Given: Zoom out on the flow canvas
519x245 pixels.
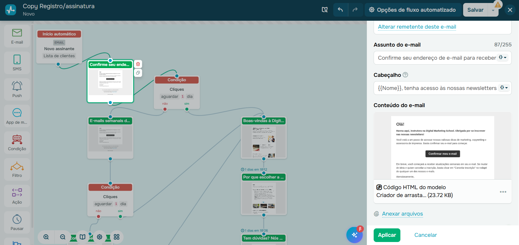Looking at the screenshot, I should (x=63, y=237).
